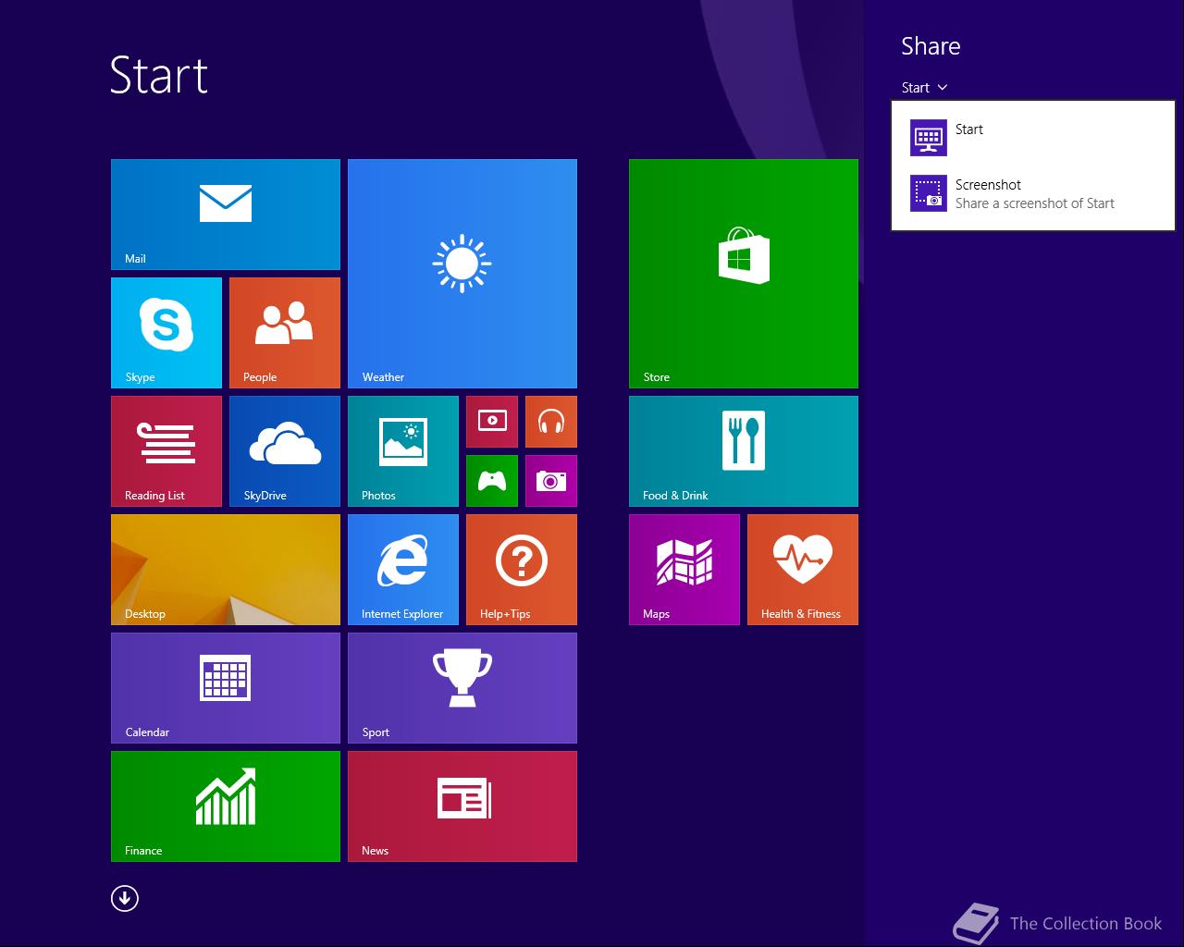Launch the Skype tile
The image size is (1184, 947).
pyautogui.click(x=166, y=333)
